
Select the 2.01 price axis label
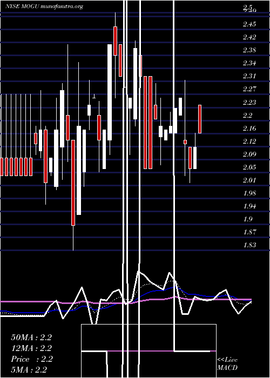click(x=249, y=180)
